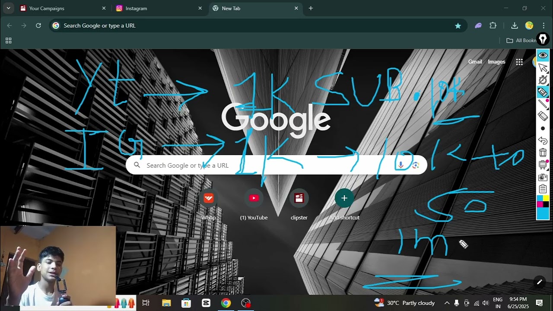
Task: Click the bookmark star in the address bar
Action: pyautogui.click(x=458, y=25)
